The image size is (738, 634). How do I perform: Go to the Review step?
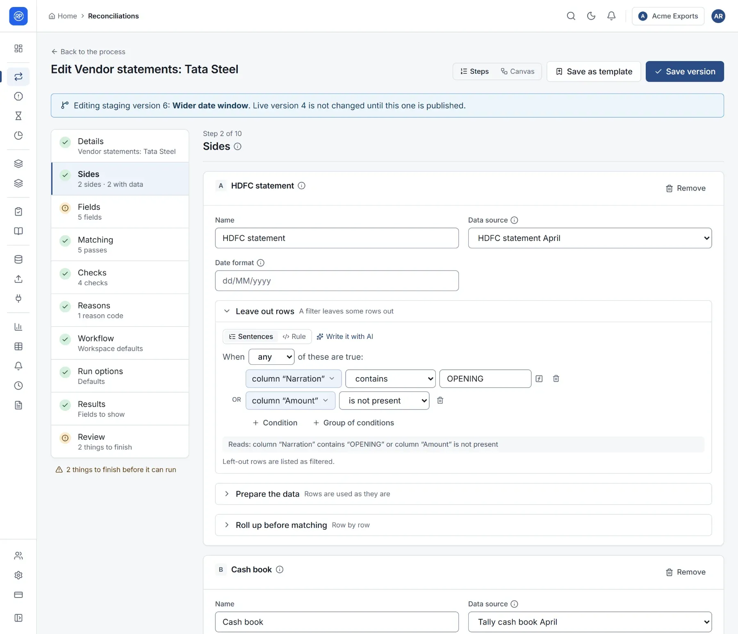point(120,441)
